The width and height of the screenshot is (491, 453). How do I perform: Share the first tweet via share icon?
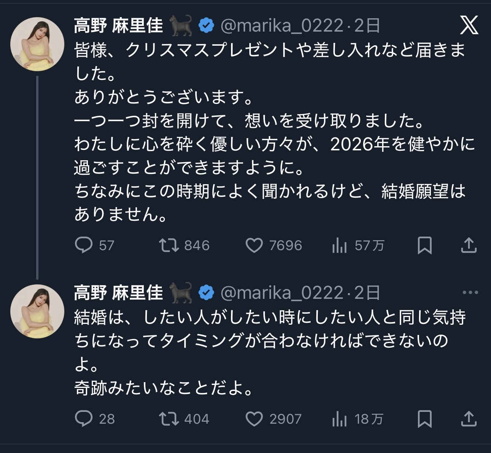pyautogui.click(x=469, y=245)
